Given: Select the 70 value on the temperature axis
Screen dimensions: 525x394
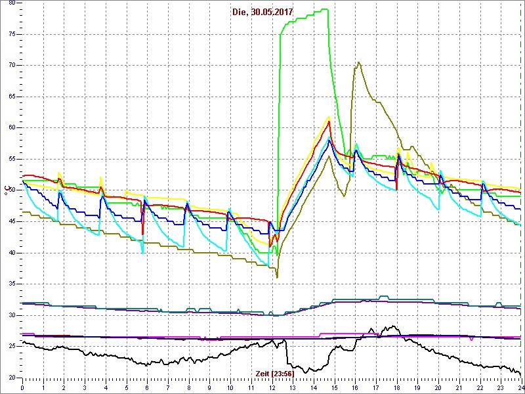Looking at the screenshot, I should [13, 65].
